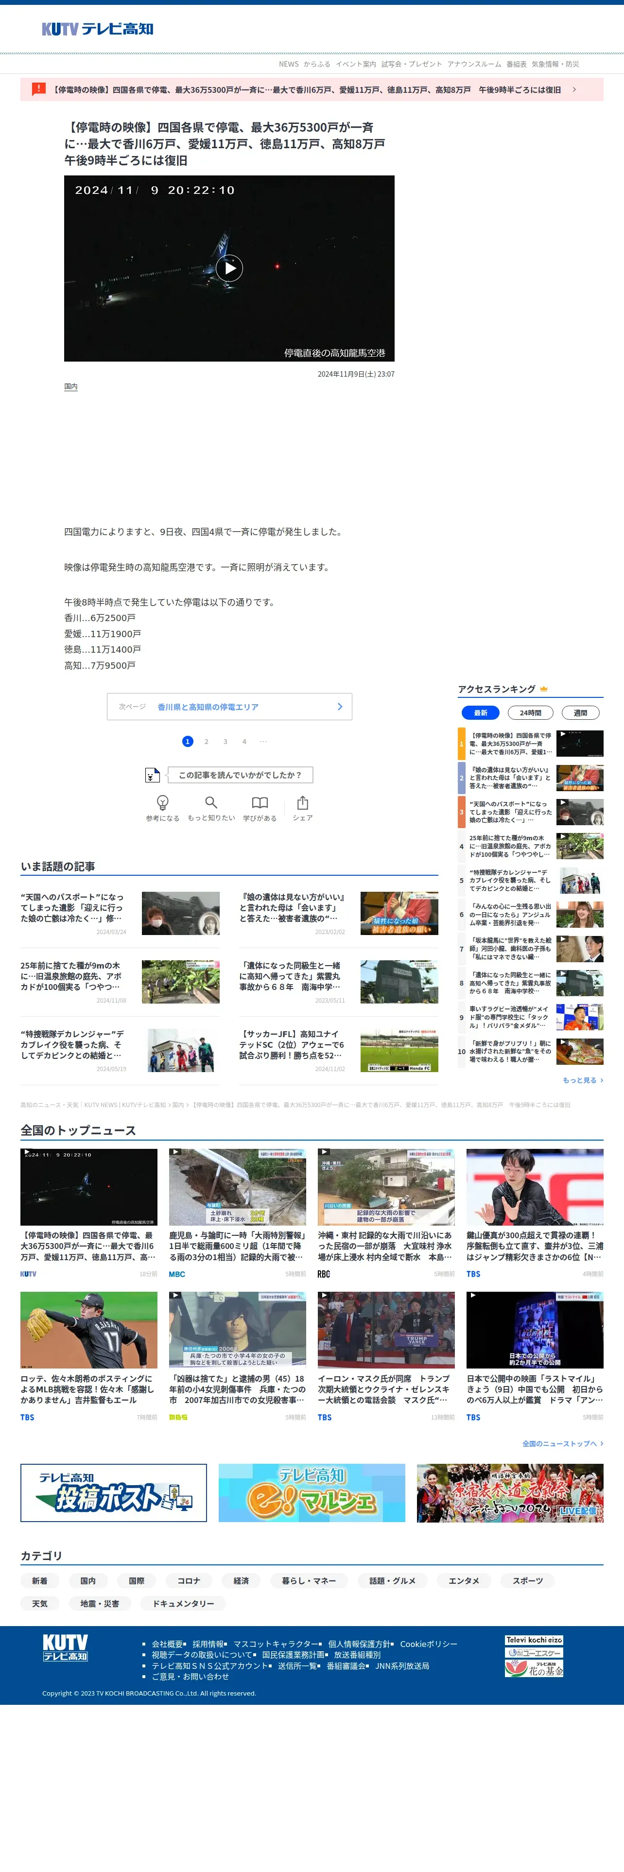Open 鹿児島・与論町 大雨特別警報 news card
Image resolution: width=624 pixels, height=1872 pixels.
click(x=238, y=1213)
